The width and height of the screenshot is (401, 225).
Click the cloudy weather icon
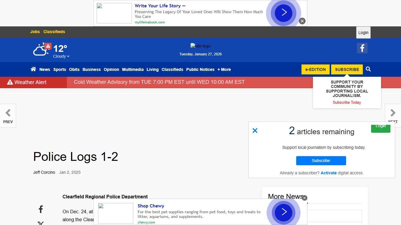coord(40,50)
